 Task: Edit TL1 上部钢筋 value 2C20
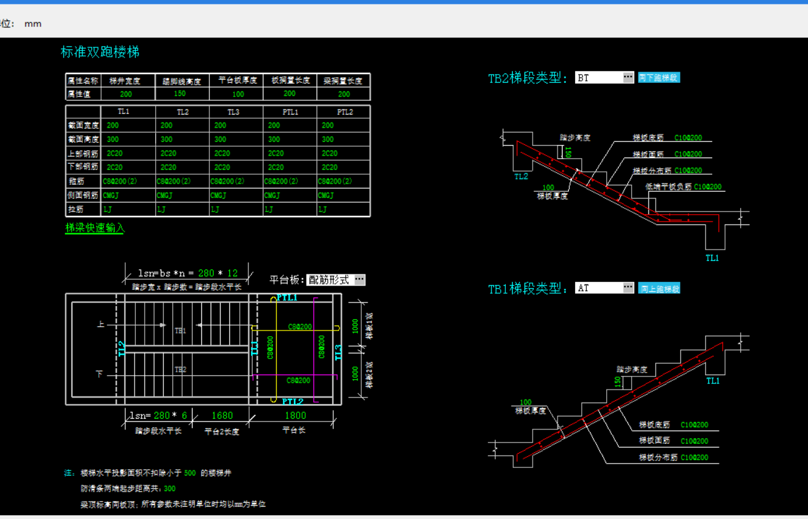click(x=115, y=153)
